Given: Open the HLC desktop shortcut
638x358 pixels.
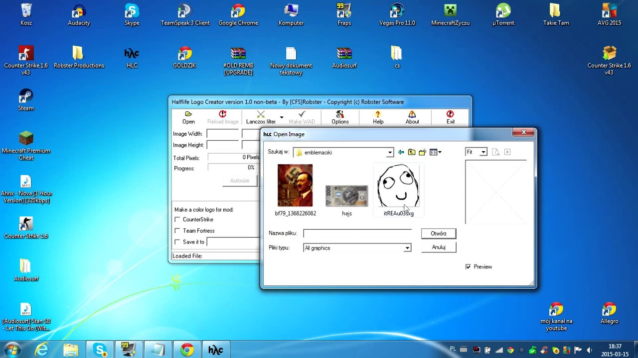Looking at the screenshot, I should point(132,57).
